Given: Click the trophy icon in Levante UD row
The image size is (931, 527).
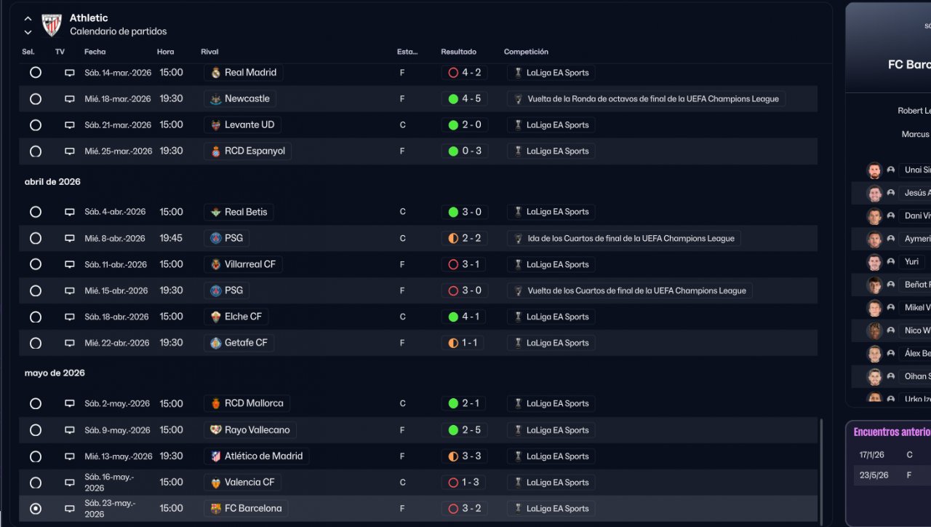Looking at the screenshot, I should coord(518,125).
